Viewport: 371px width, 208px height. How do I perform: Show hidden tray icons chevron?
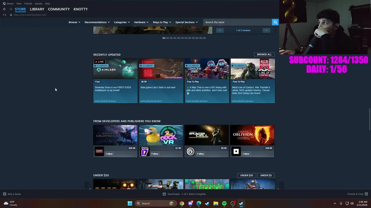click(x=335, y=203)
